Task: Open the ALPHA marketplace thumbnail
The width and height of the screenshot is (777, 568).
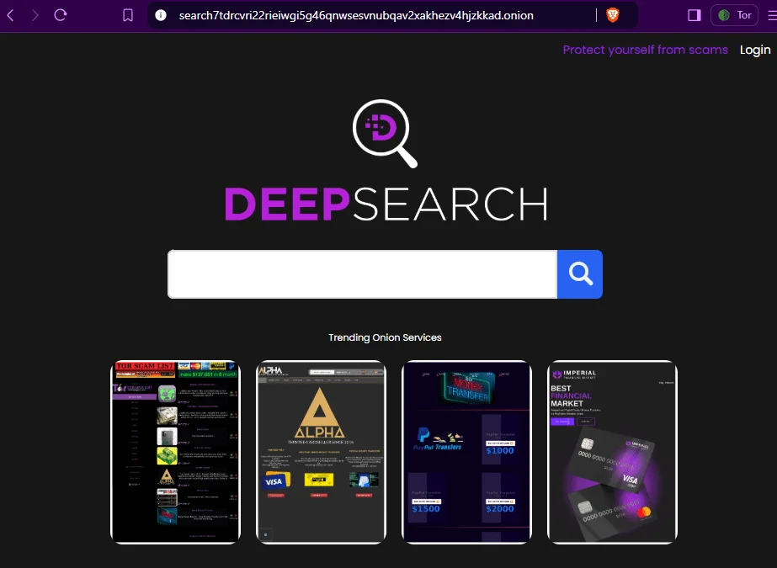Action: click(x=321, y=451)
